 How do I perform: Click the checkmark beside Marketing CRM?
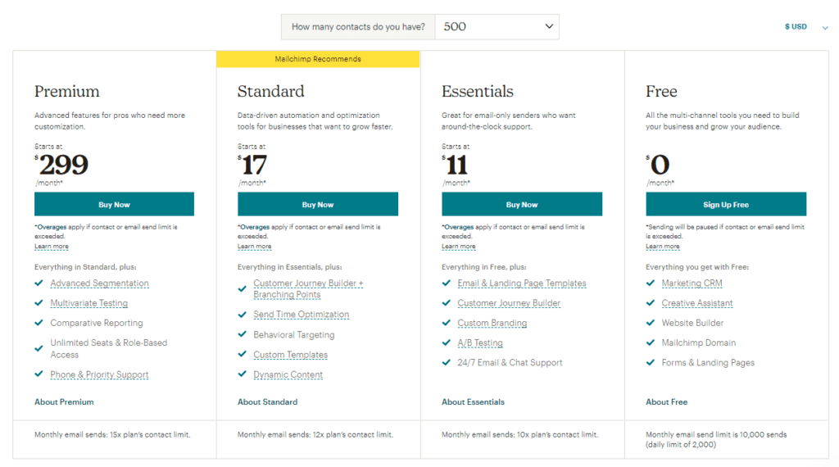(x=650, y=283)
